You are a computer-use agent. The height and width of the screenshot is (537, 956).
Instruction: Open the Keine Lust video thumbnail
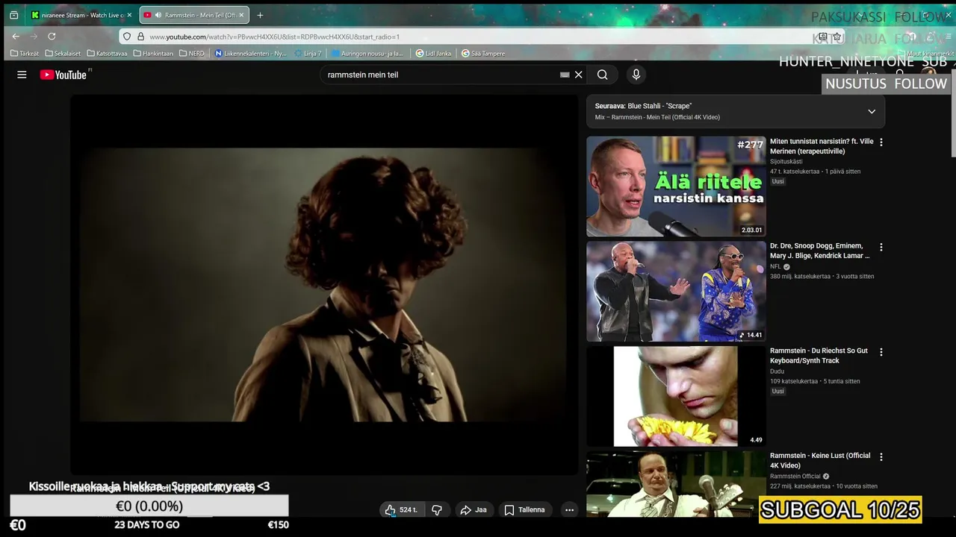click(x=676, y=484)
